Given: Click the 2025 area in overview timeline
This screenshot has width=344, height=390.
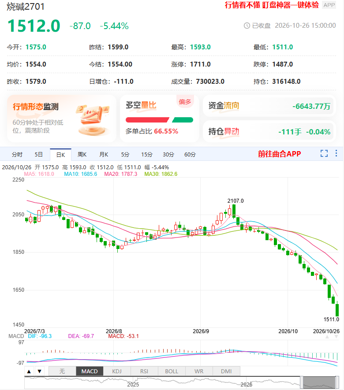Looking at the screenshot, I should pos(133,385).
